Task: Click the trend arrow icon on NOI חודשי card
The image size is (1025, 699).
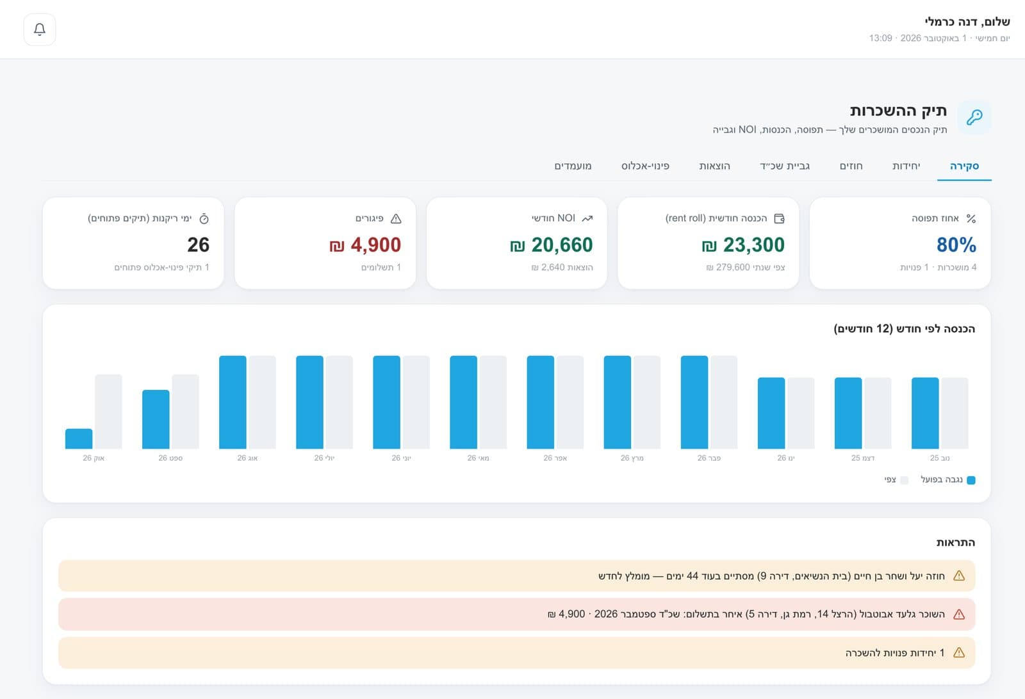Action: [587, 219]
